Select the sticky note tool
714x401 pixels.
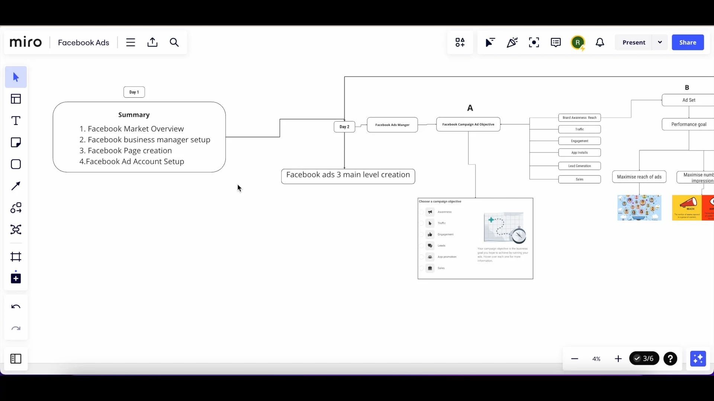tap(16, 142)
